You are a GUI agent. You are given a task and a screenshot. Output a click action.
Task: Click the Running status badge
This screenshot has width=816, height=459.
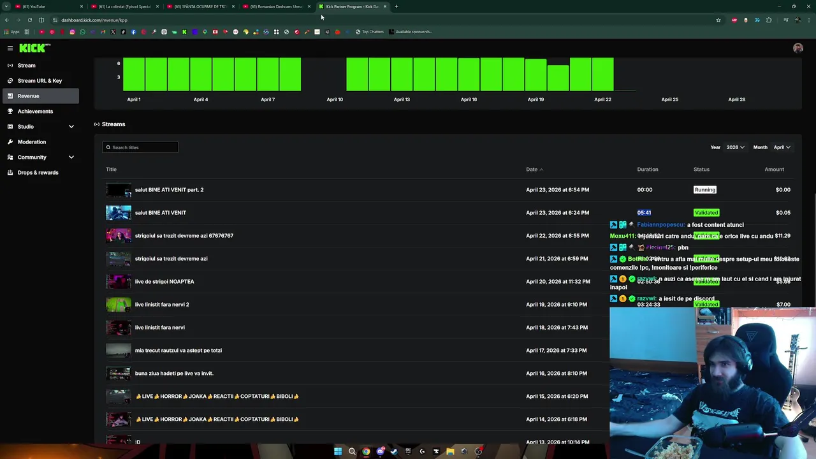tap(704, 189)
